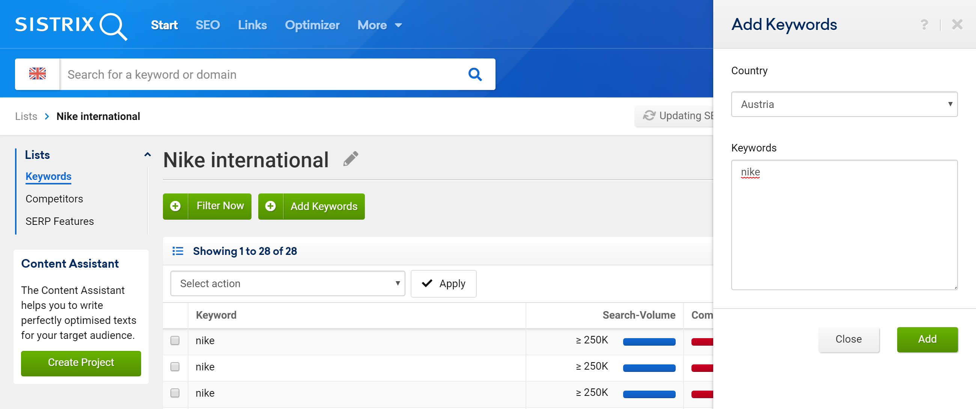Image resolution: width=976 pixels, height=409 pixels.
Task: Click 'Showing 1 to 28 of 28' text
Action: coord(245,251)
